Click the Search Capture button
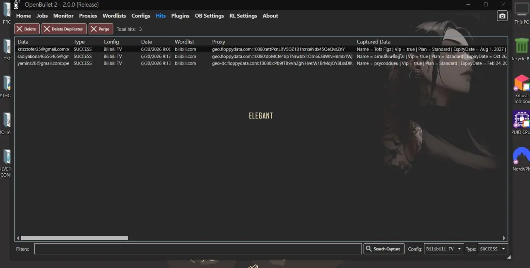Screen dimensions: 530x268 384,249
